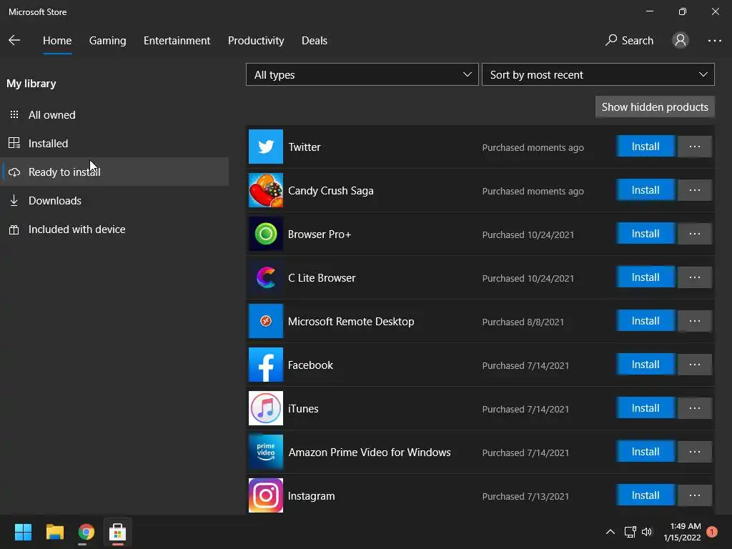The image size is (732, 549).
Task: Click the Instagram title text
Action: click(x=312, y=496)
